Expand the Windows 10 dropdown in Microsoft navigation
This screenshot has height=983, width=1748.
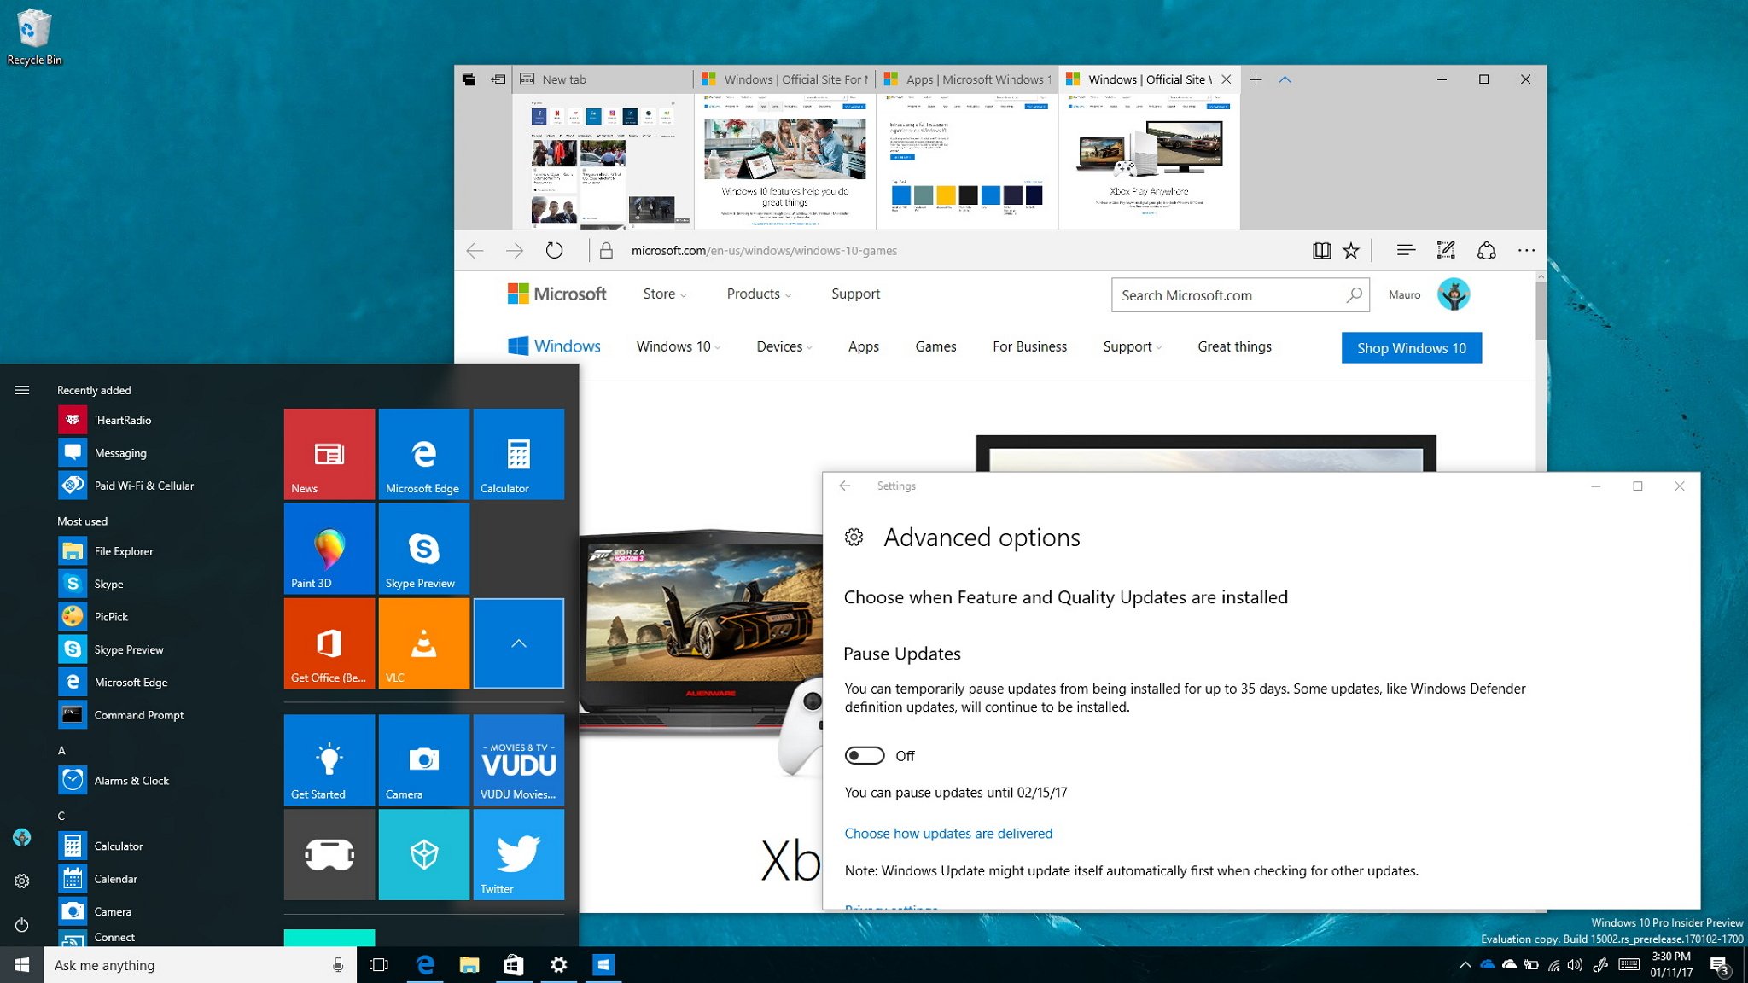click(676, 346)
